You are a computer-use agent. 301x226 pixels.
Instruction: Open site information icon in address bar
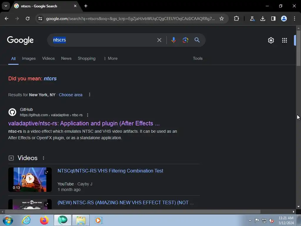tap(40, 19)
